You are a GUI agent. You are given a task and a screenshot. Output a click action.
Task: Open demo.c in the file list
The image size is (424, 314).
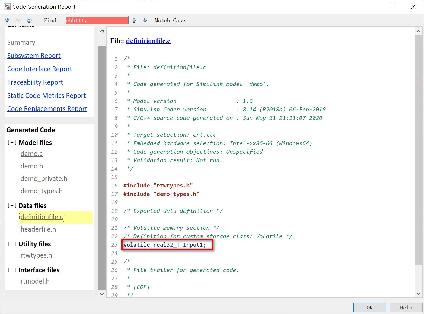coord(31,154)
